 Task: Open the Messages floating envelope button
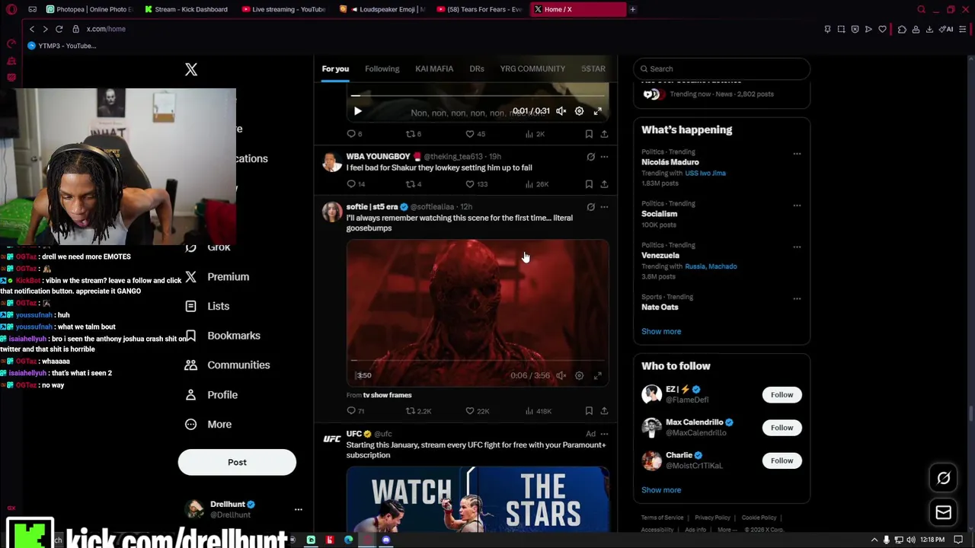[x=944, y=512]
